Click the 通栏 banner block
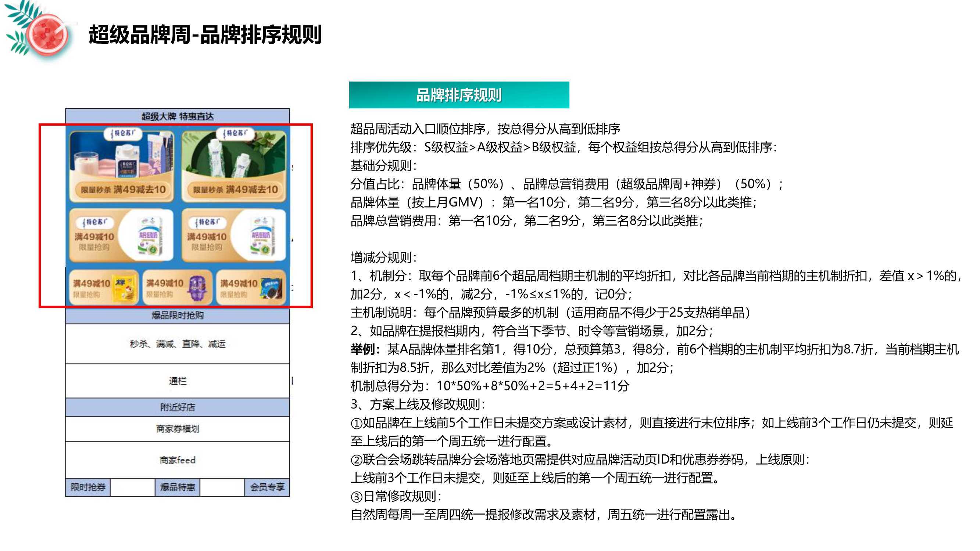The height and width of the screenshot is (551, 980). click(x=177, y=381)
